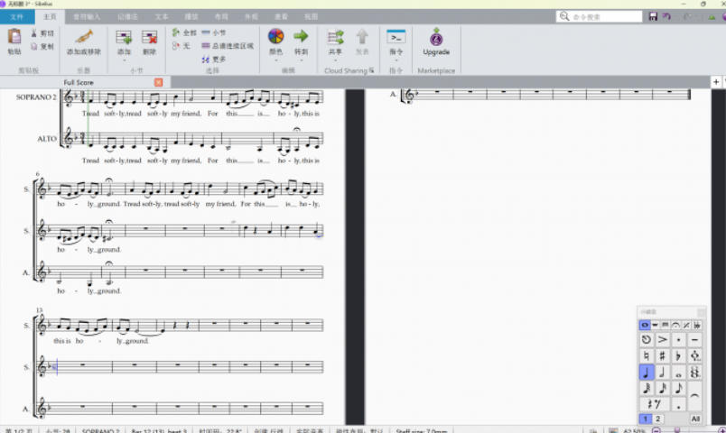The image size is (726, 433).
Task: Select the staccato dot on the Keypad
Action: [x=678, y=340]
